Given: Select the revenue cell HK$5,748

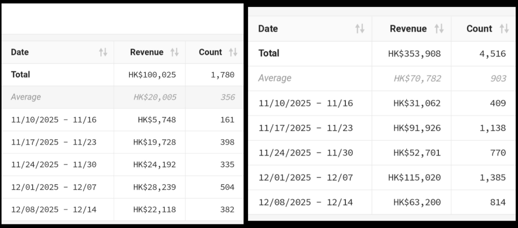Looking at the screenshot, I should click(x=157, y=120).
